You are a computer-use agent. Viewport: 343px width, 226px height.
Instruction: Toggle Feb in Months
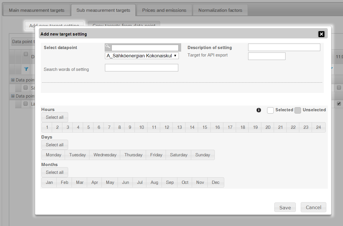pyautogui.click(x=64, y=182)
